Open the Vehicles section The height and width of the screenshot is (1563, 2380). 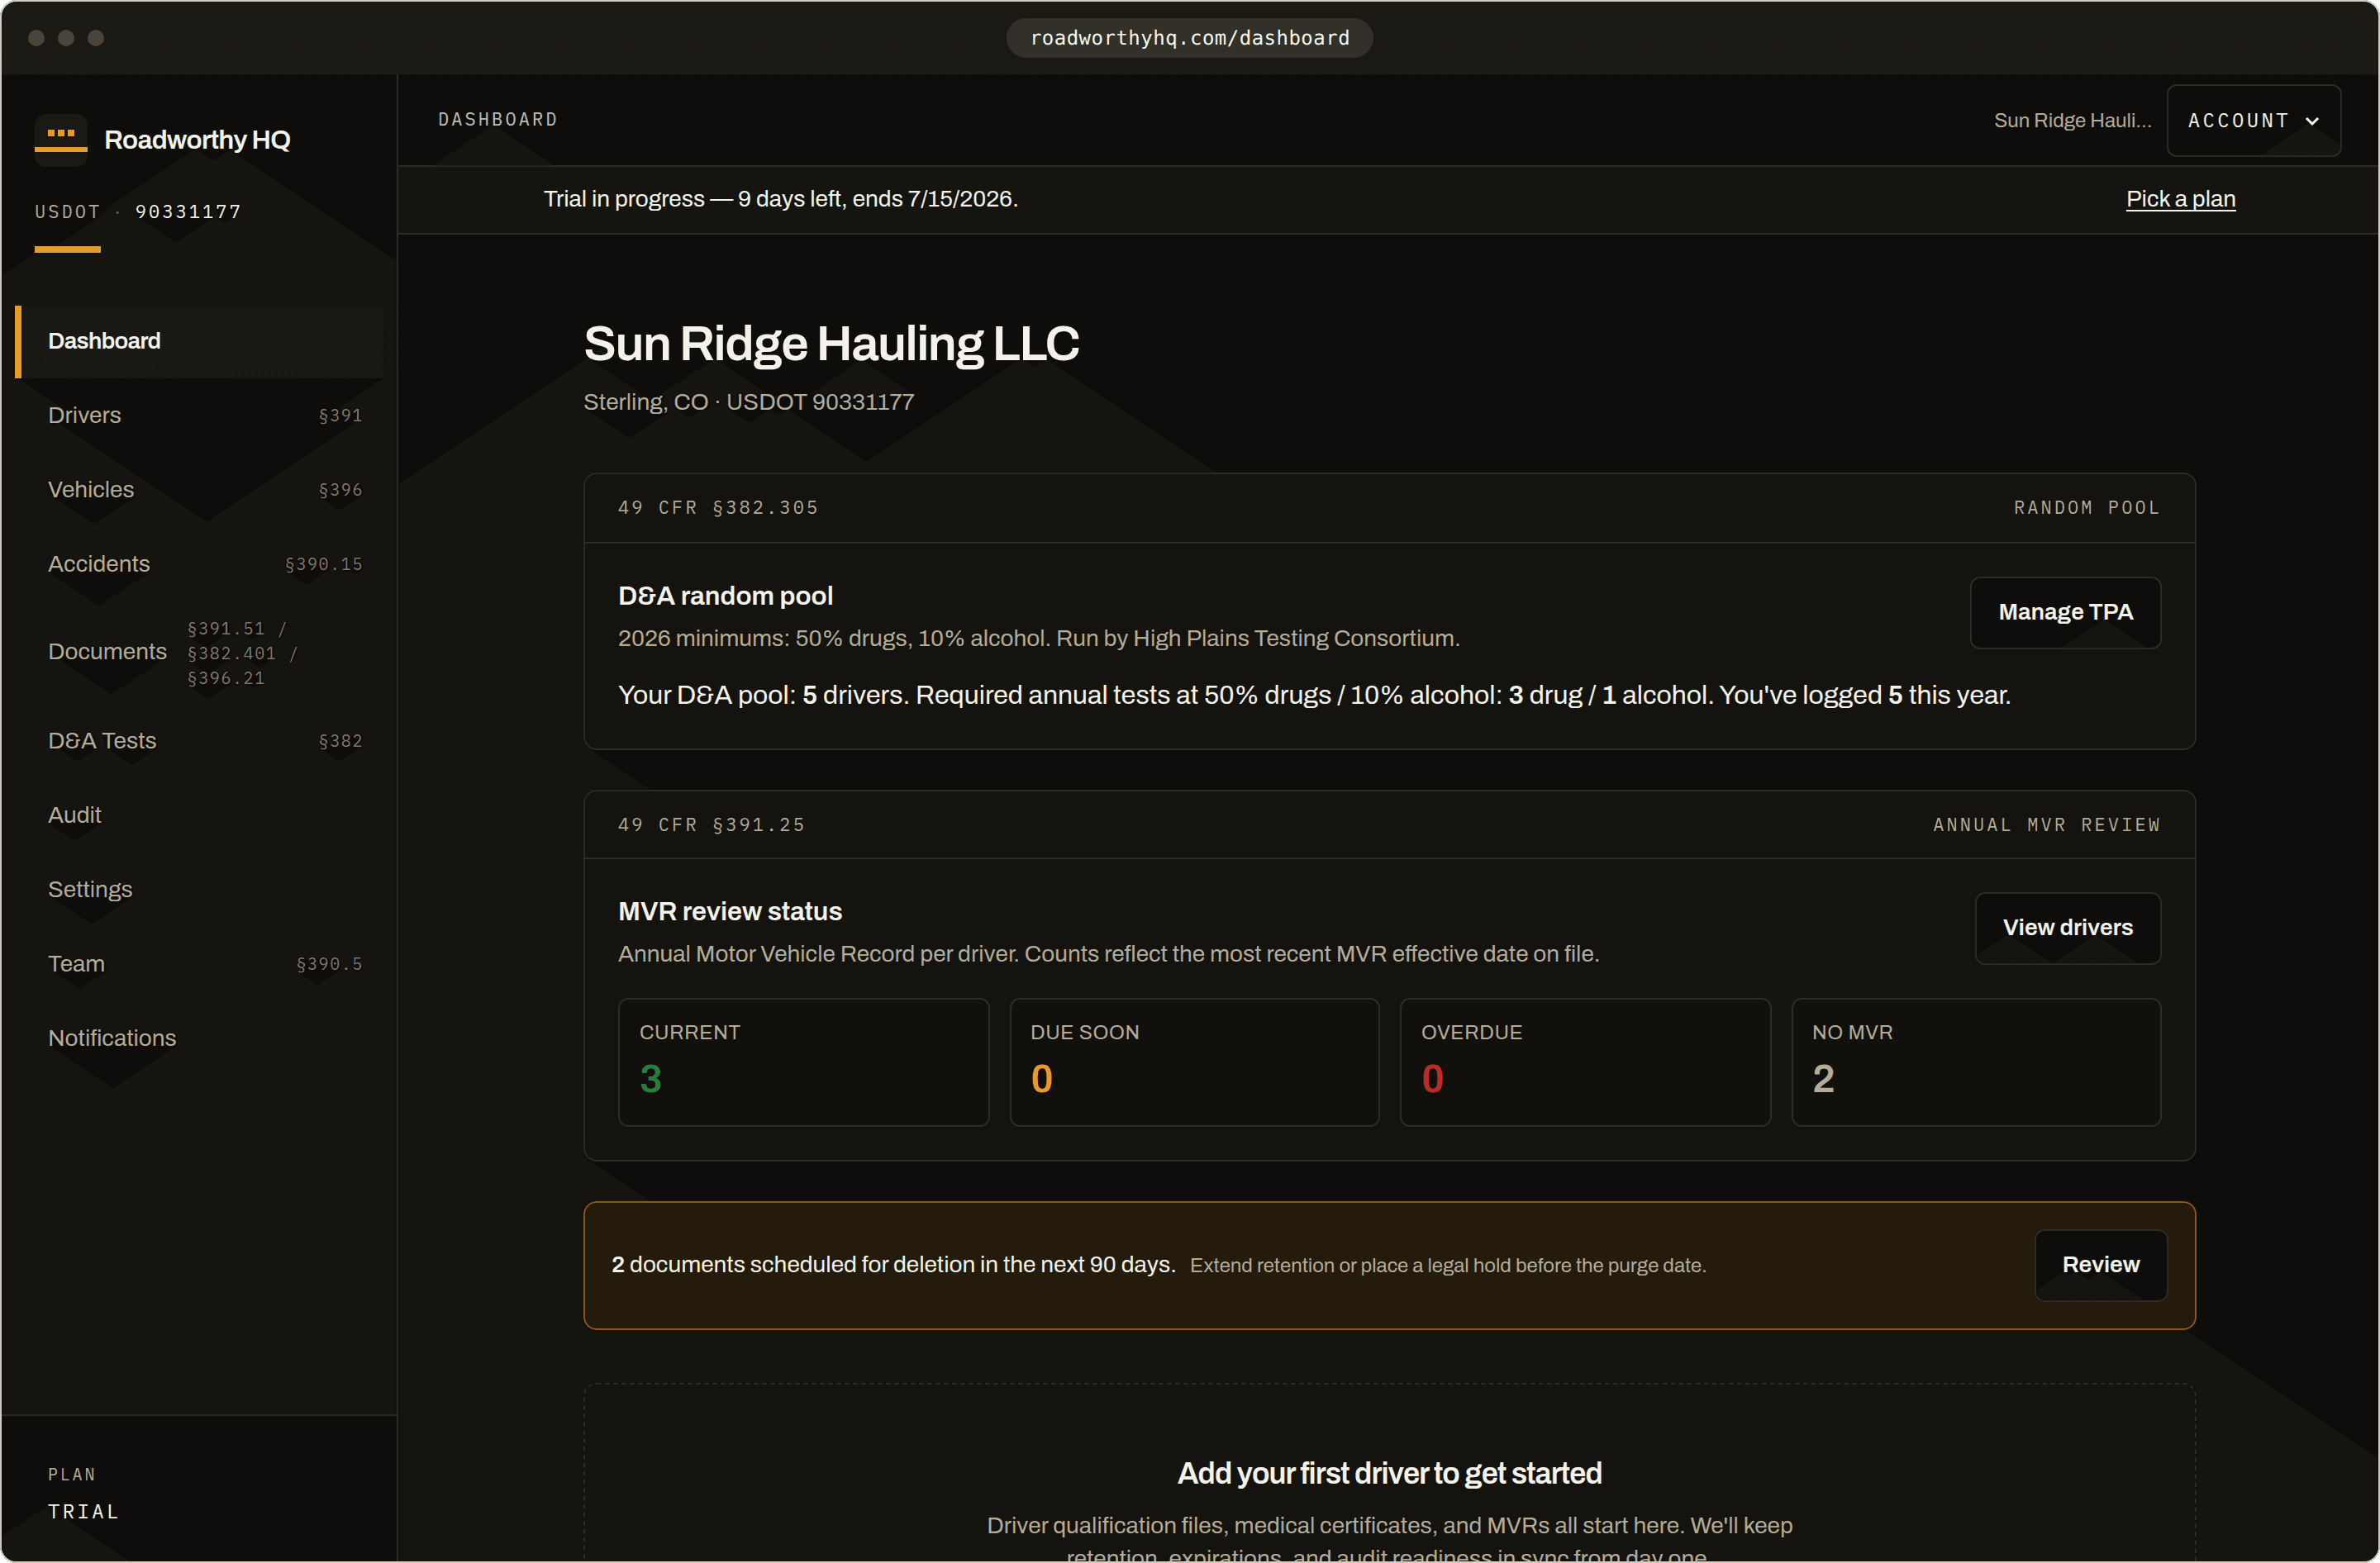pos(199,490)
